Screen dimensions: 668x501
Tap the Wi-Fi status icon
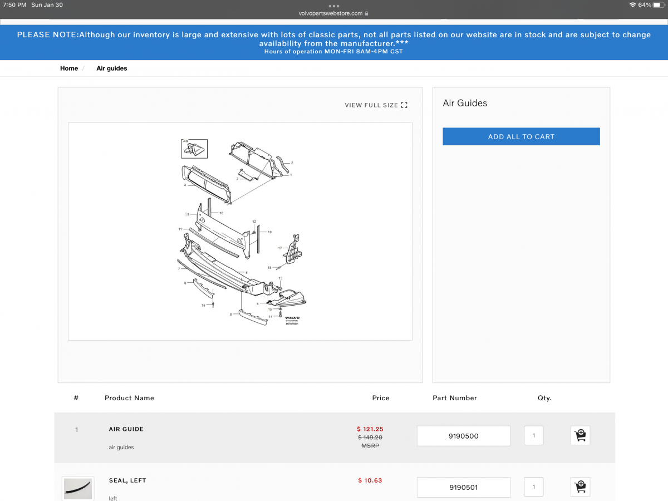(632, 5)
